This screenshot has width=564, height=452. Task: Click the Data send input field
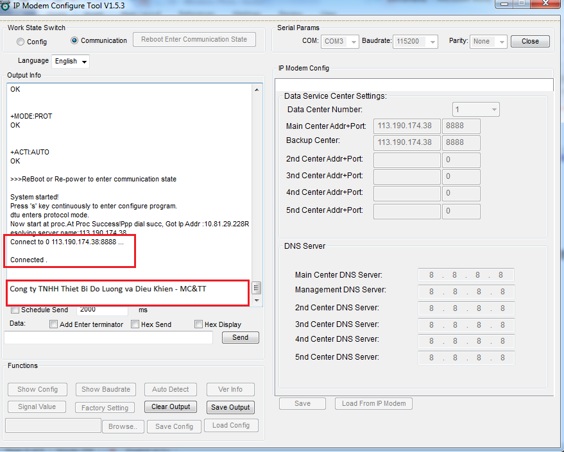point(108,338)
